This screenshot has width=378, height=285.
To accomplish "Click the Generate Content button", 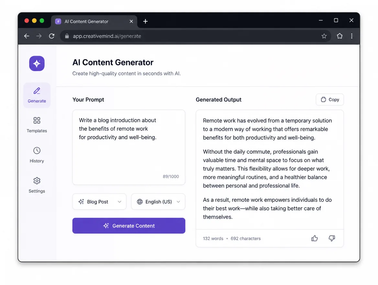I will coord(129,226).
